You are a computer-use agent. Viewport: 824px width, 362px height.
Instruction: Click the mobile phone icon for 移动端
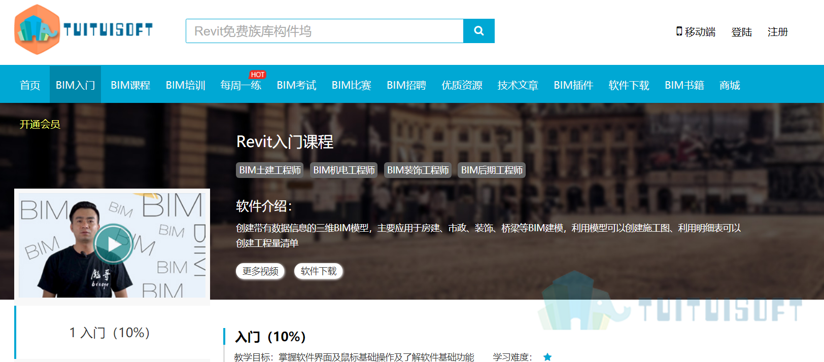click(679, 31)
